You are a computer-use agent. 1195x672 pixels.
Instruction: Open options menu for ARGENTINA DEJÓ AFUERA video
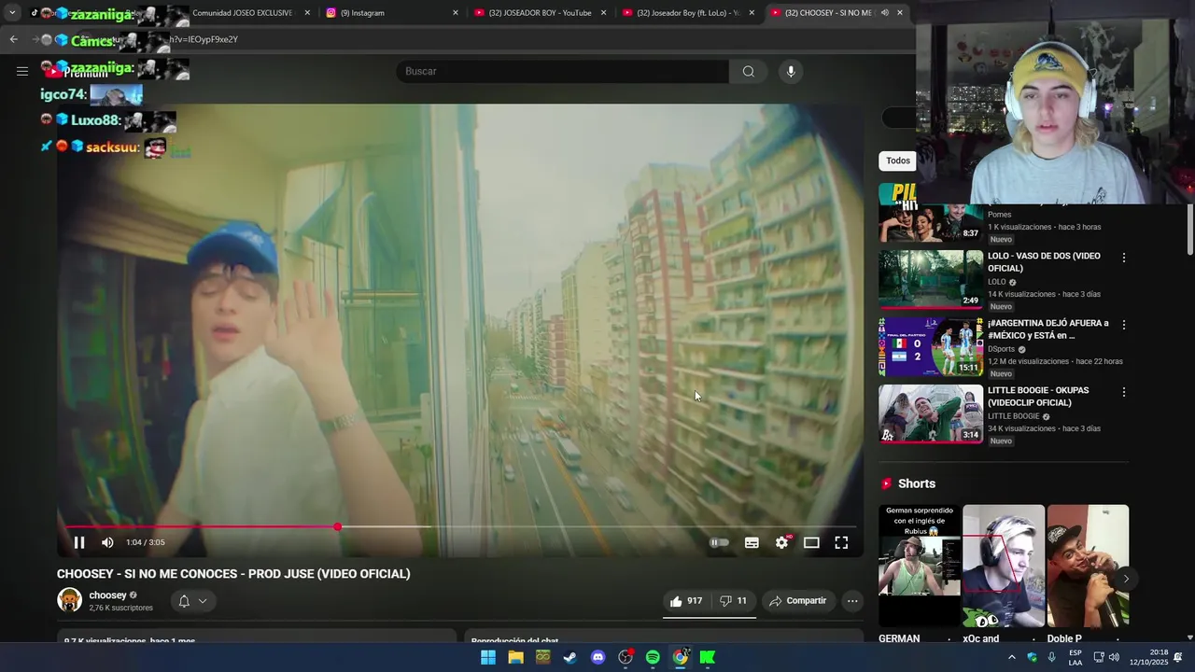pos(1123,325)
